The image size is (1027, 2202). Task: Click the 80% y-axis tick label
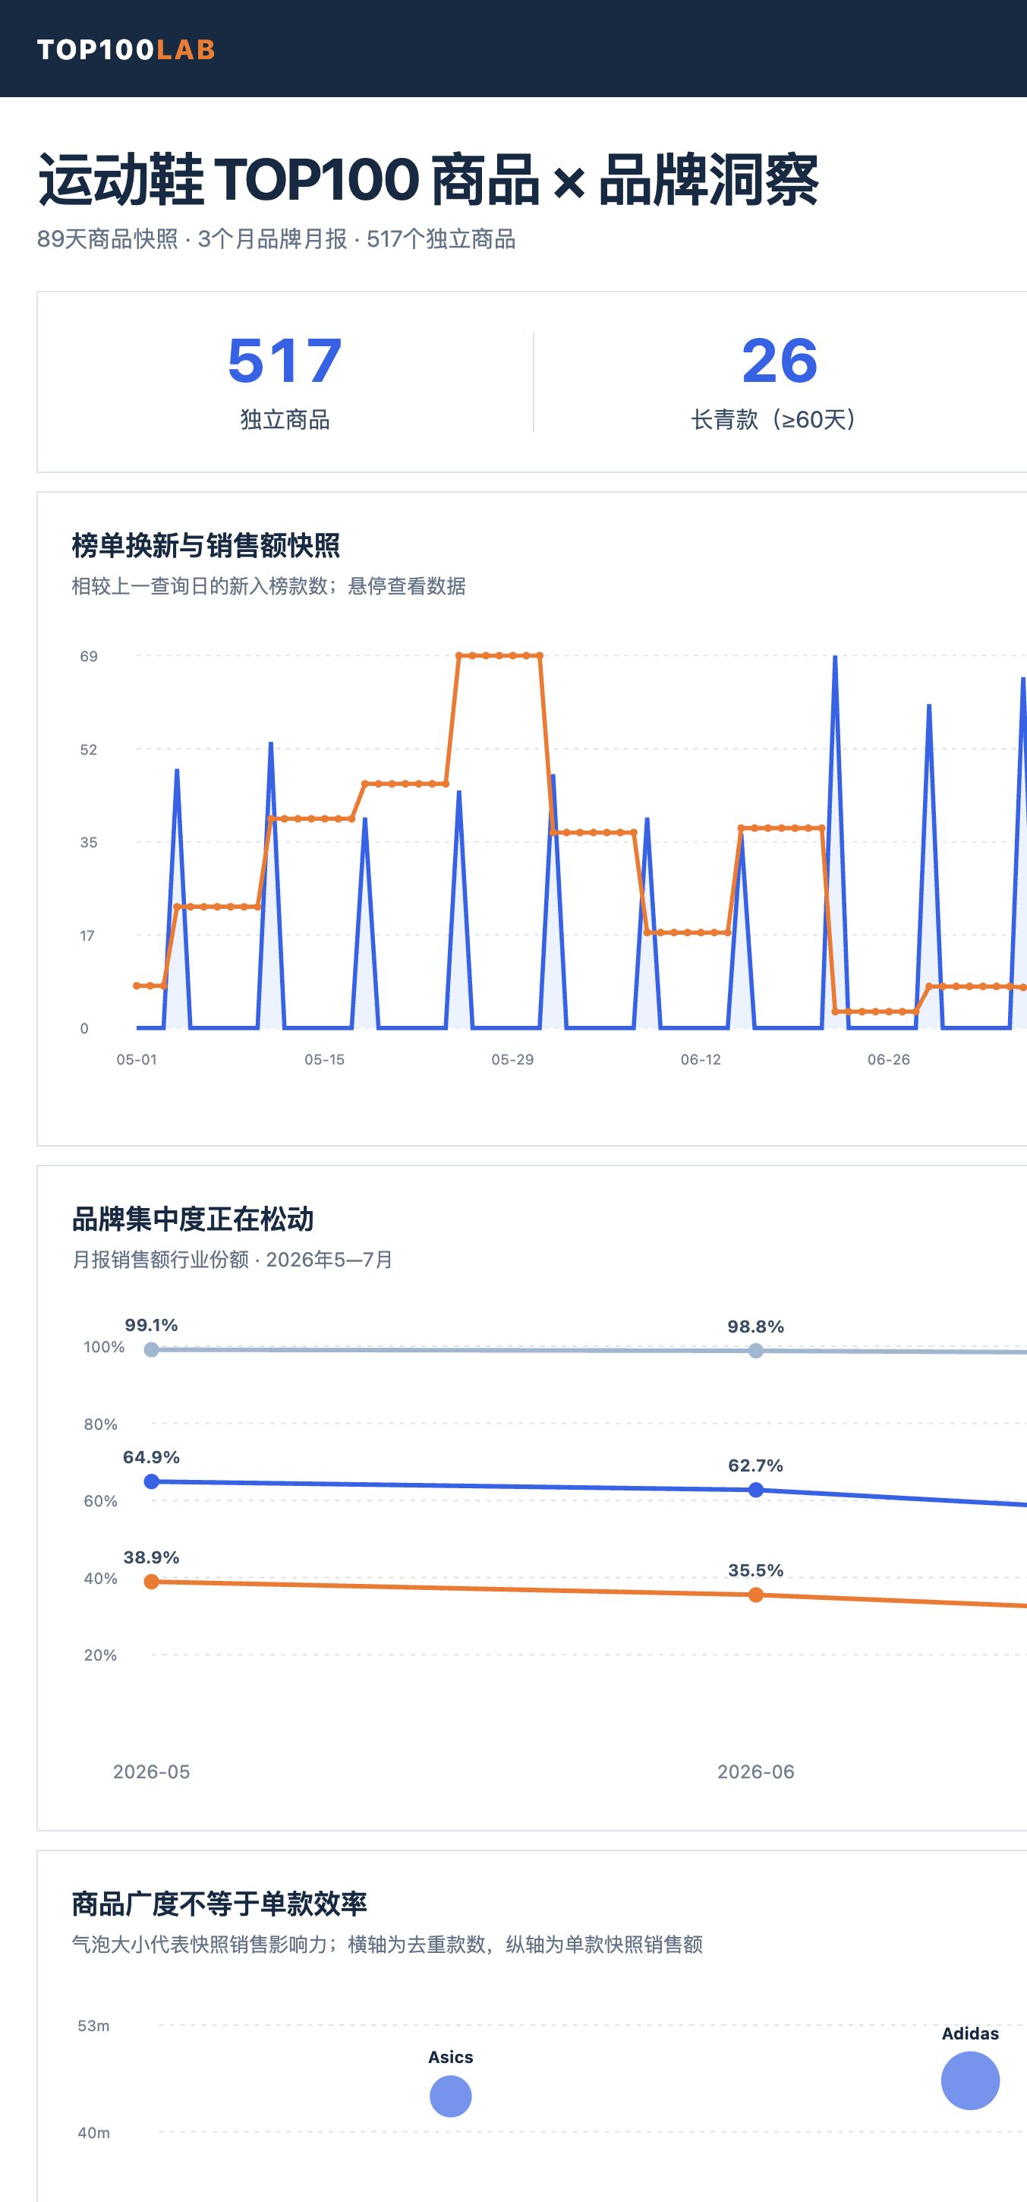(x=100, y=1424)
